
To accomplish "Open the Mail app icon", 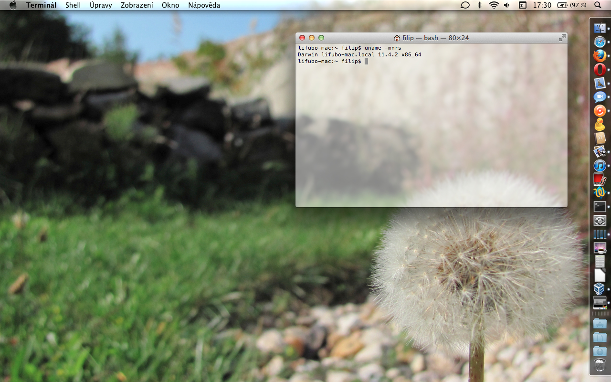I will 600,83.
